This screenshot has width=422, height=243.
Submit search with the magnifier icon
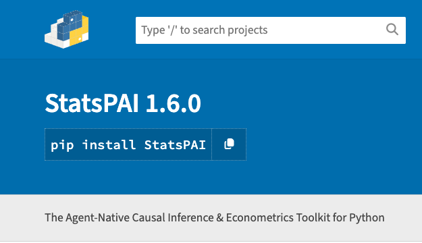pyautogui.click(x=392, y=30)
